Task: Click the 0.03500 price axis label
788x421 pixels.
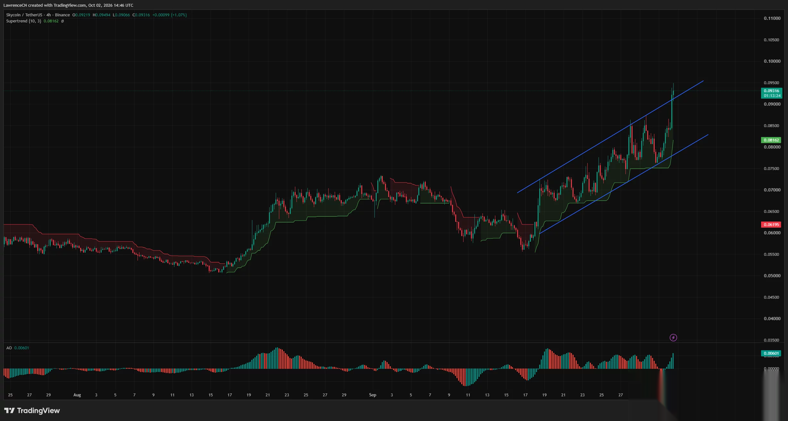Action: coord(772,340)
